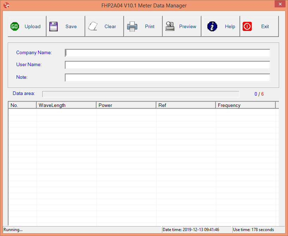Screen dimensions: 288x236
Task: Click the Preview button label
Action: coord(188,26)
